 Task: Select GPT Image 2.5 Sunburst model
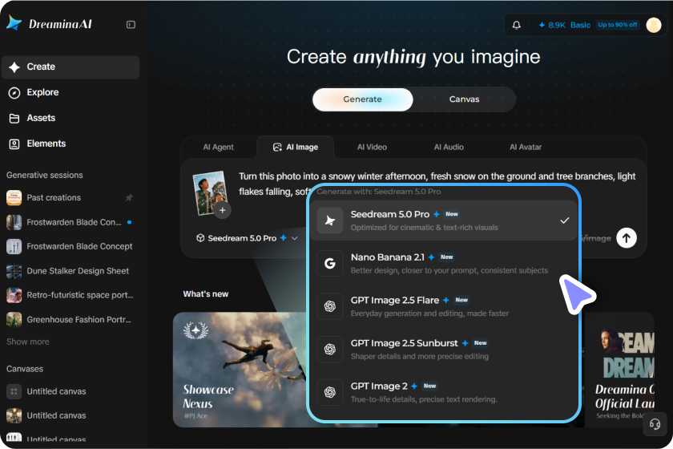[444, 350]
